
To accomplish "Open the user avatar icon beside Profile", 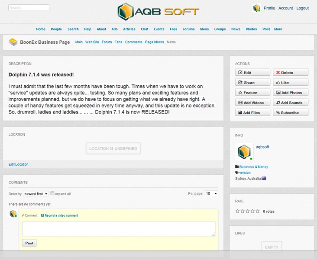I will [x=256, y=8].
